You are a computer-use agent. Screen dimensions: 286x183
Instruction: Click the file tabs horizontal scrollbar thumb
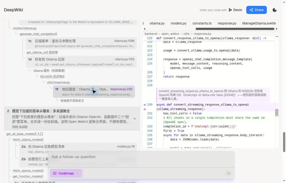pyautogui.click(x=235, y=29)
